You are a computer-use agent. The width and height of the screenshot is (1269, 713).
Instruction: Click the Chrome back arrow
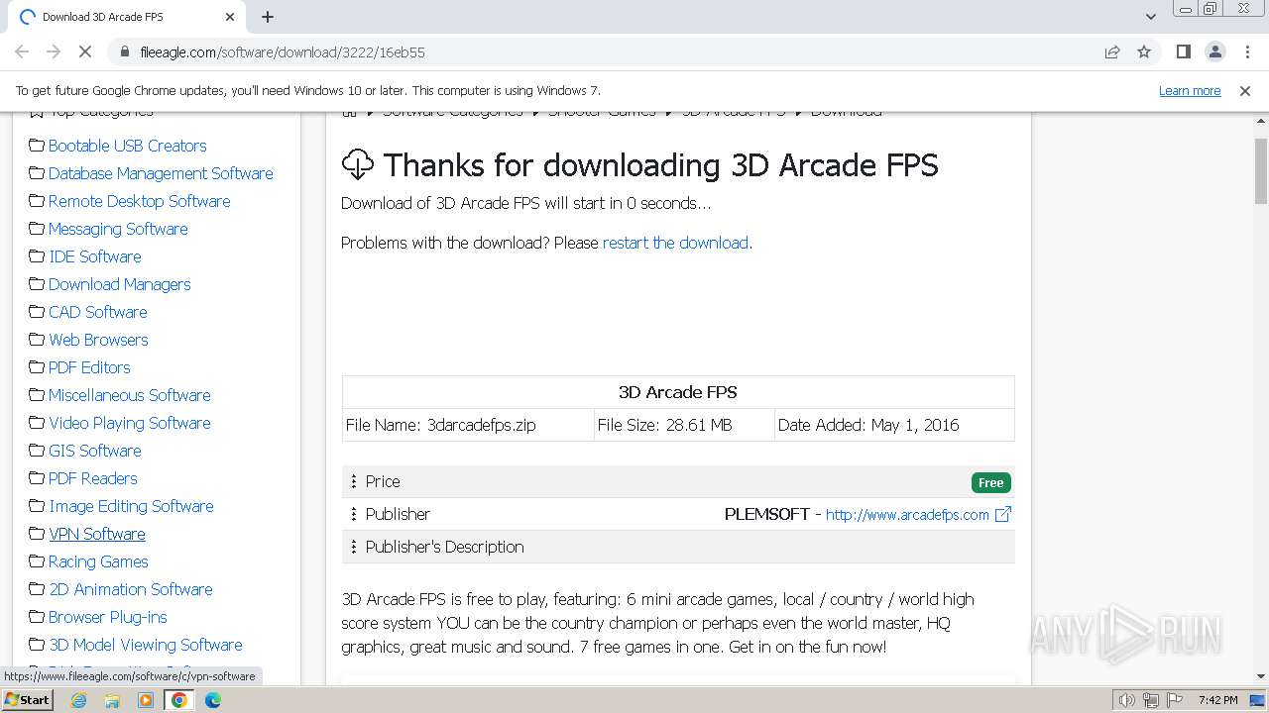[22, 51]
